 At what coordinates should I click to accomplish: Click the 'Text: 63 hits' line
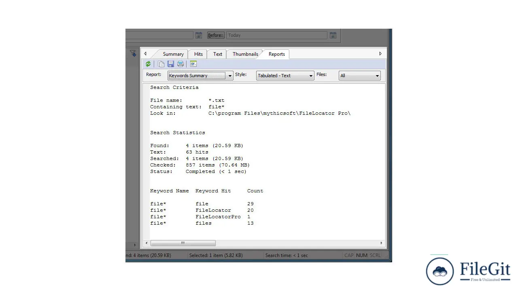[179, 152]
